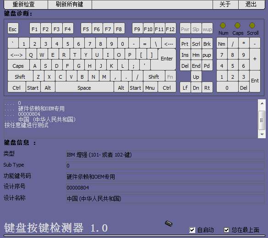Click the F12 key

coord(170,28)
